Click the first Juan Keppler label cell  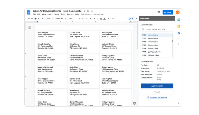tap(52, 36)
